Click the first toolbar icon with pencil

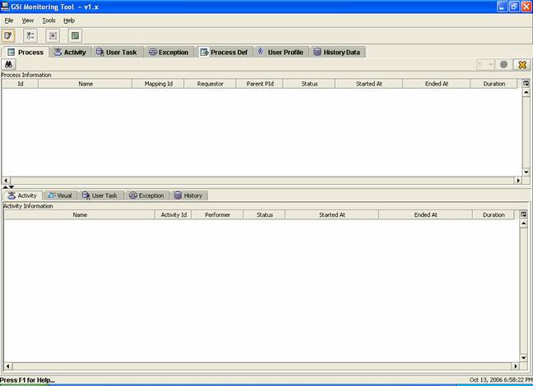click(8, 35)
